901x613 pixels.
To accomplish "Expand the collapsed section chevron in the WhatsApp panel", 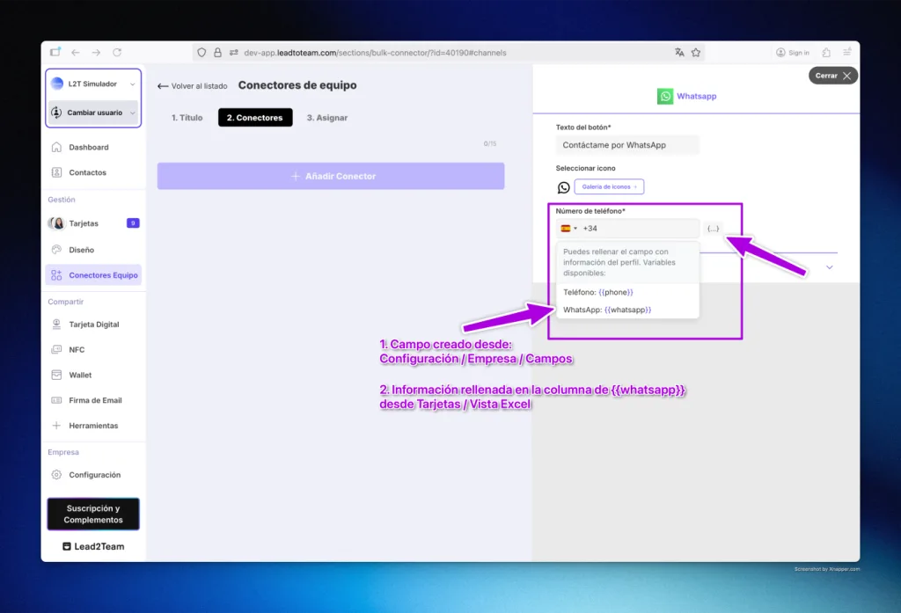I will 829,267.
